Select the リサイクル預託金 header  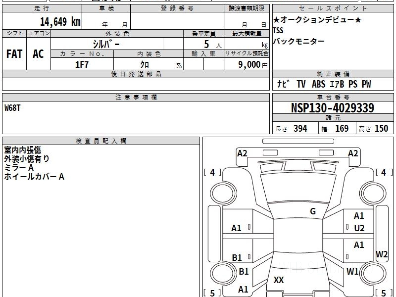(247, 54)
